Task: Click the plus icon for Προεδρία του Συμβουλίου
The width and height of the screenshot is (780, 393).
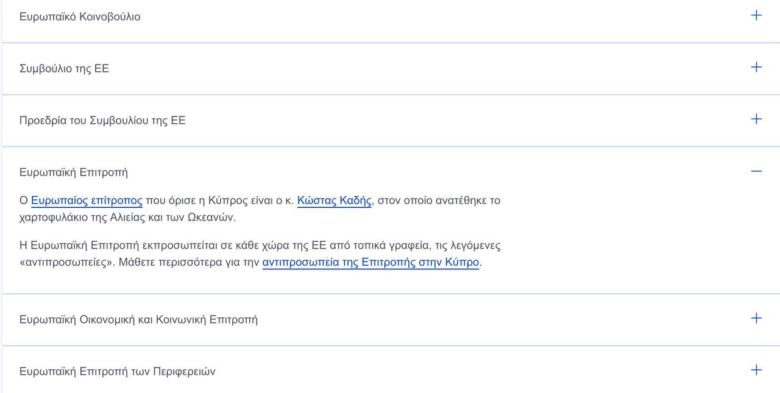Action: (x=756, y=119)
